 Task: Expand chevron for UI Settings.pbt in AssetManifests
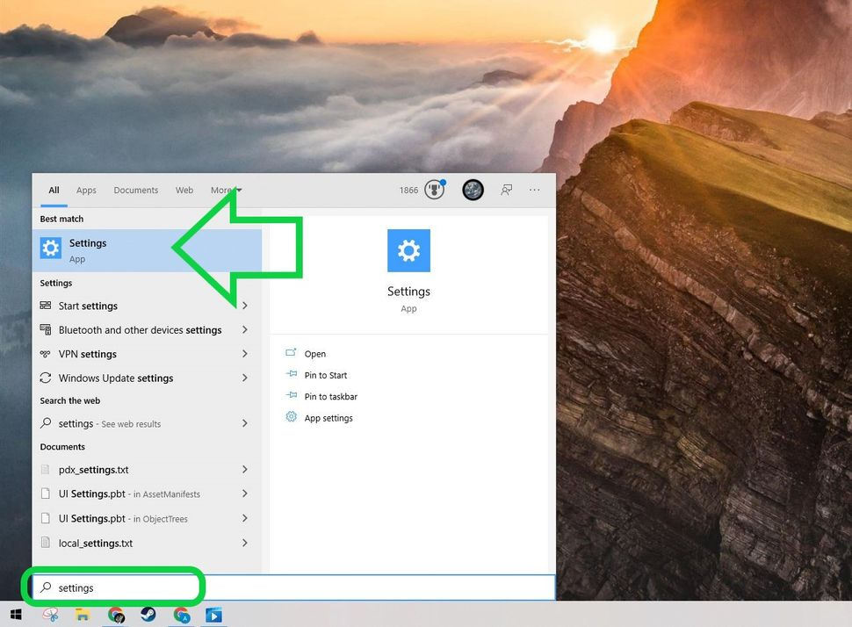[x=245, y=494]
